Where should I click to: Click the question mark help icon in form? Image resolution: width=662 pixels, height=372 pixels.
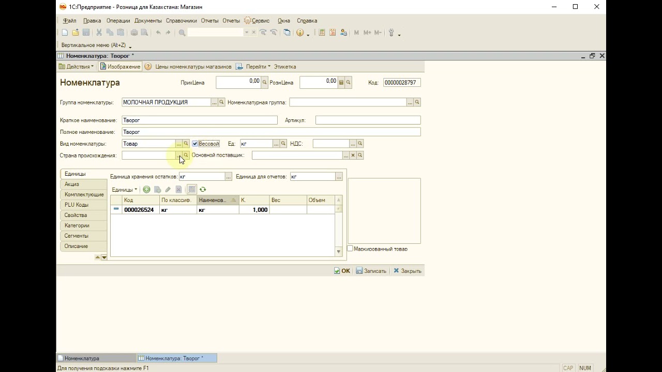click(x=148, y=67)
